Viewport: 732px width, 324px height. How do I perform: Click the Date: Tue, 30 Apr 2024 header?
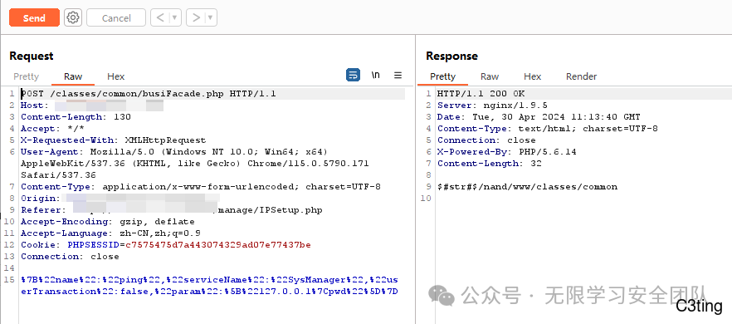click(x=539, y=117)
